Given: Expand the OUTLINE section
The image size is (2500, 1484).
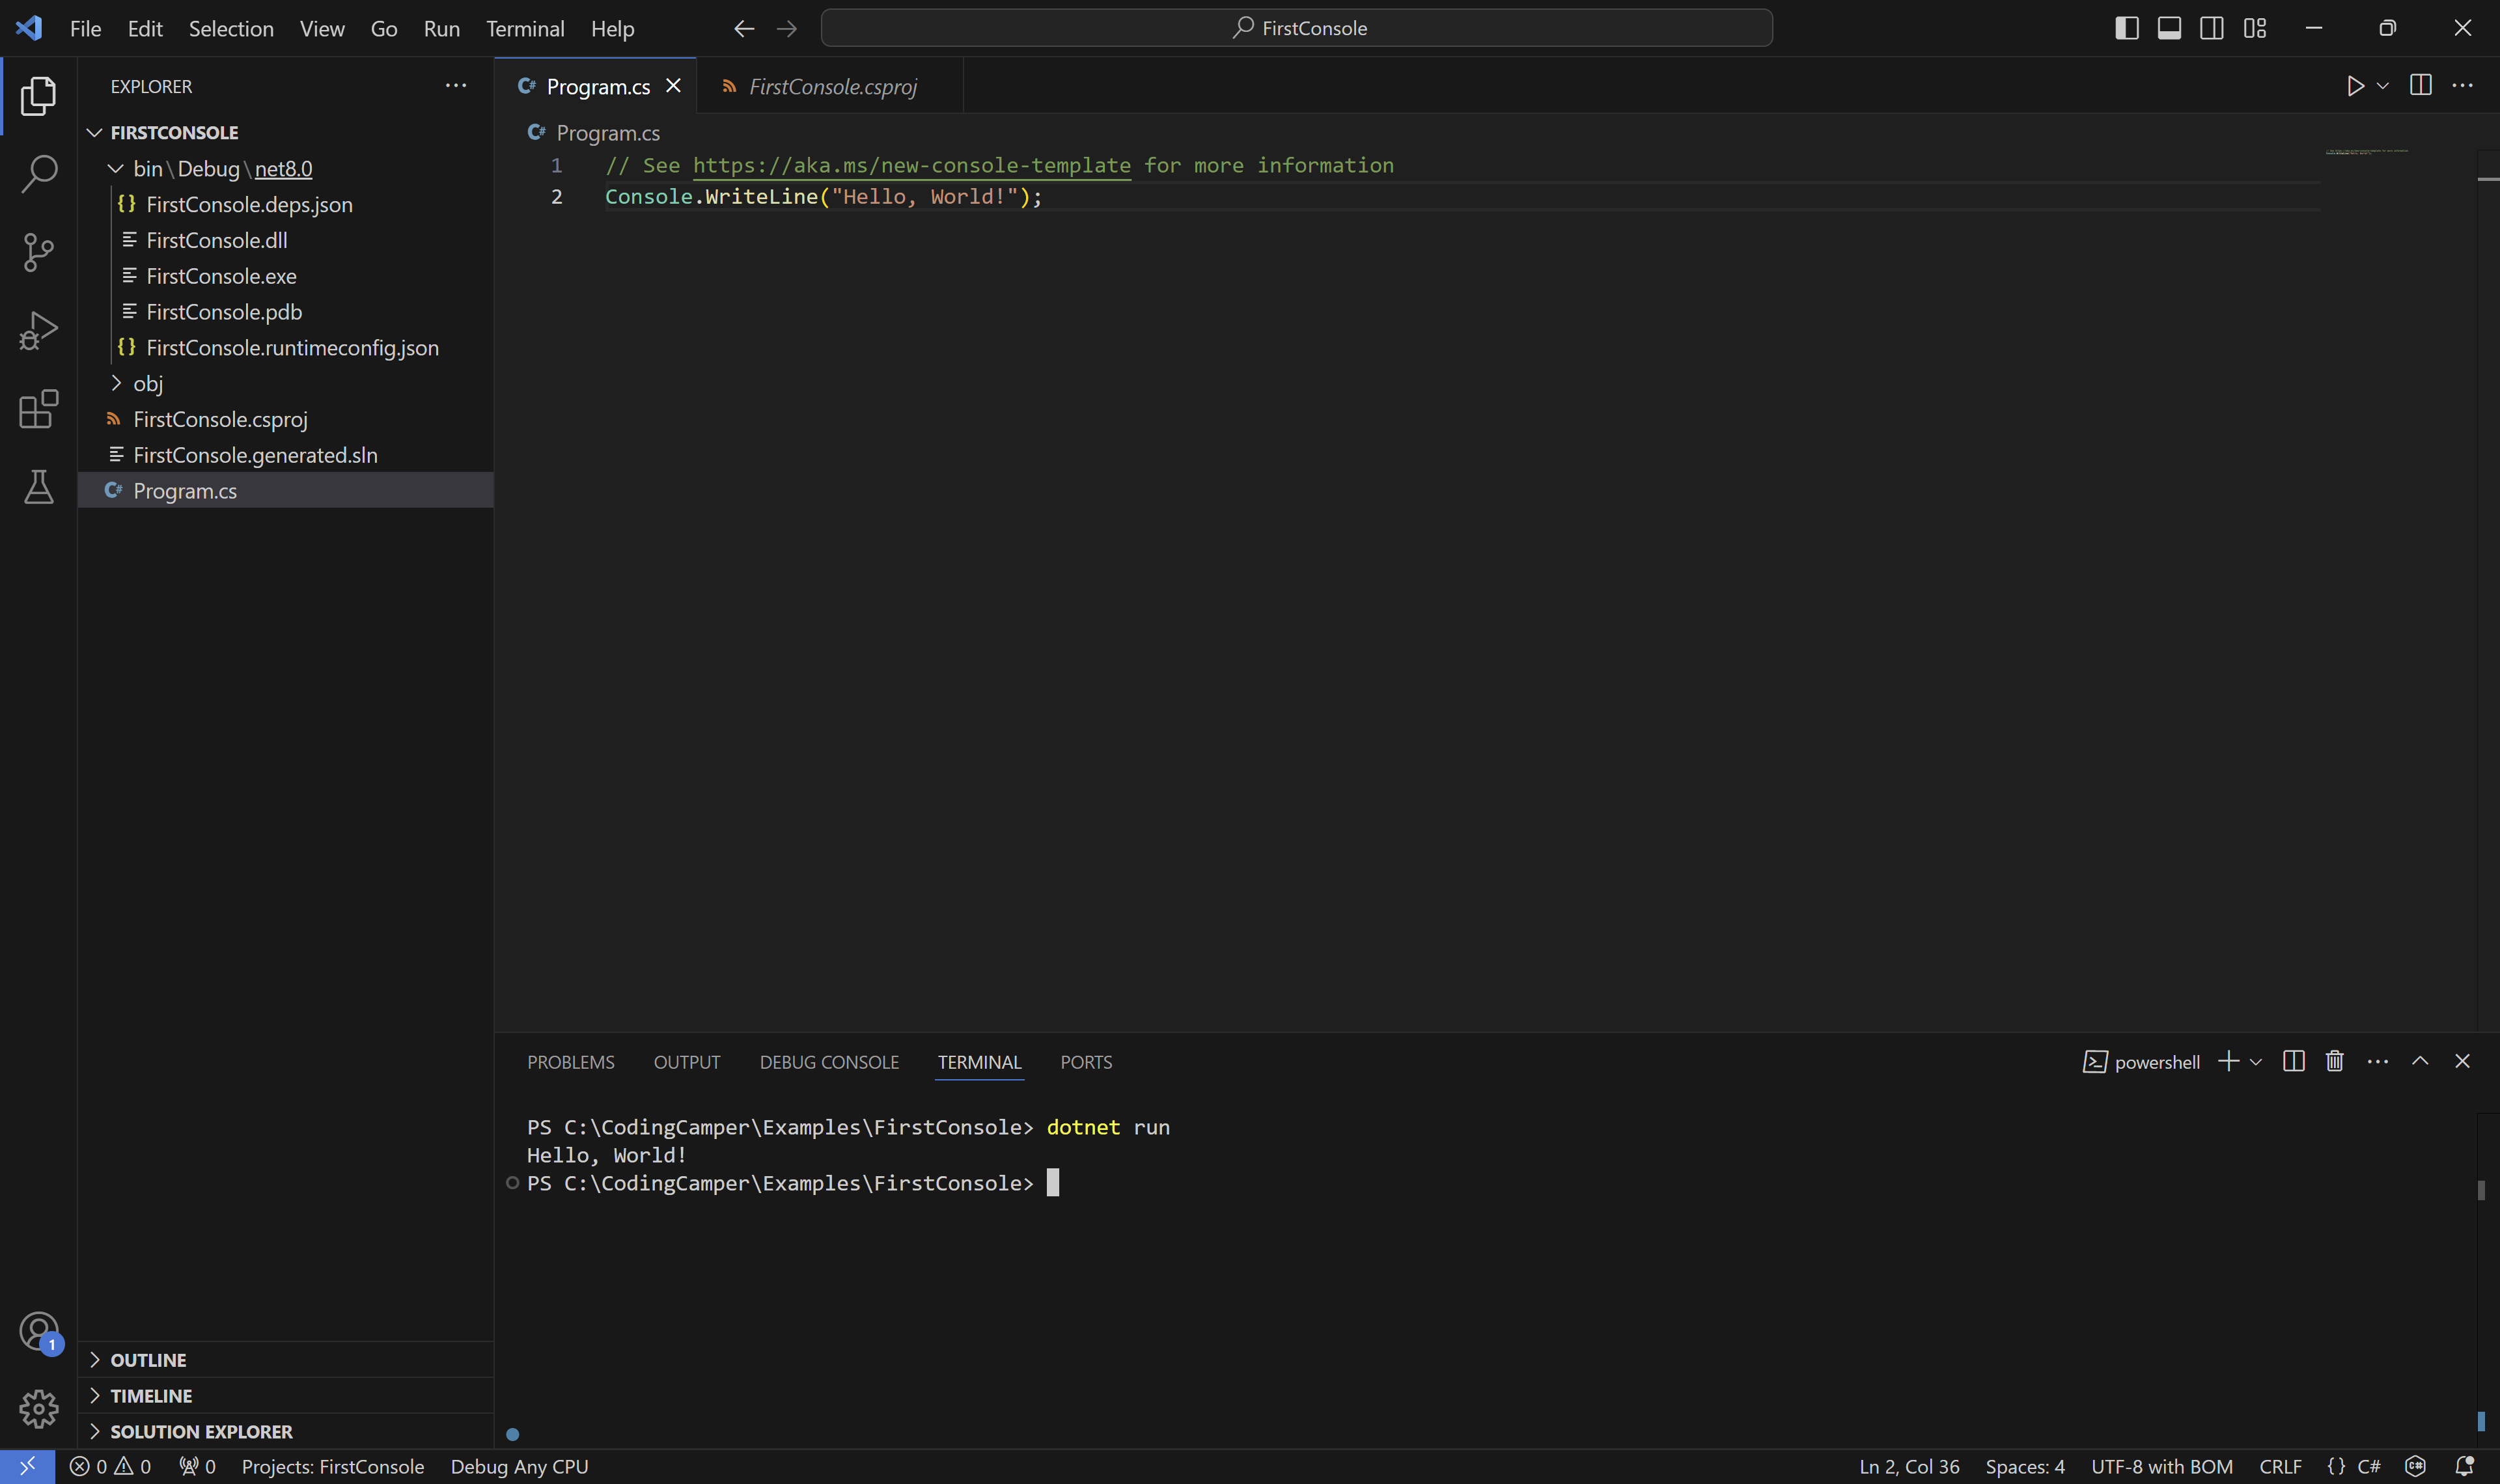Looking at the screenshot, I should pos(148,1360).
